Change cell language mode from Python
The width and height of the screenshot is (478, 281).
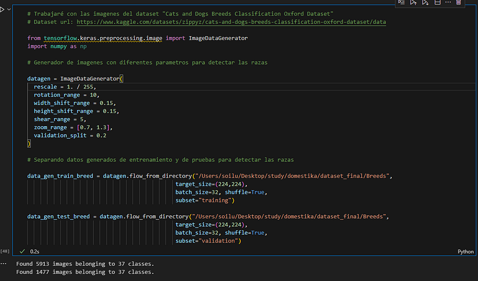click(x=466, y=251)
